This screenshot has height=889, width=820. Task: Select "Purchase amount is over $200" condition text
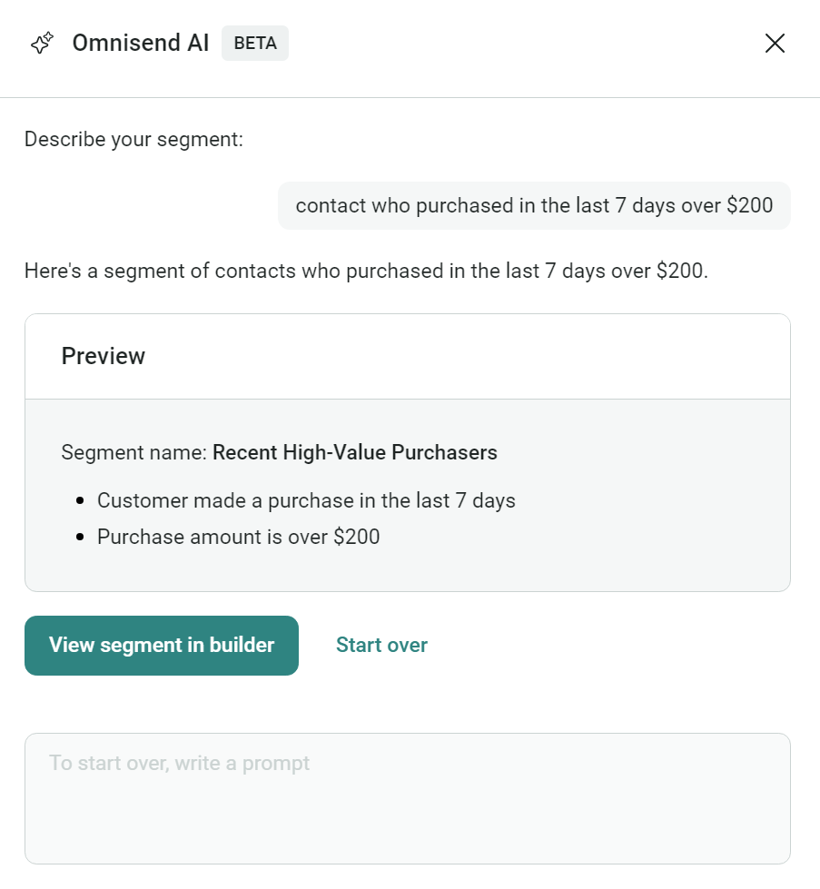coord(239,537)
